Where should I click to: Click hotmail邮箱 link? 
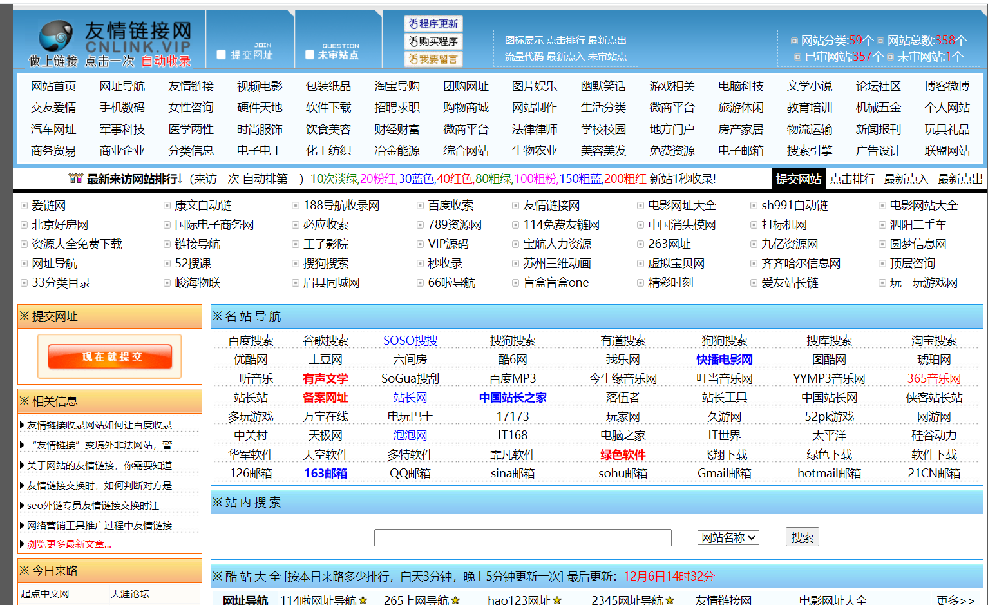pyautogui.click(x=829, y=474)
